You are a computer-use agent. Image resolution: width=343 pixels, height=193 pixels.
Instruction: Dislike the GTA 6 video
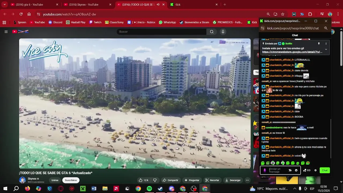click(155, 180)
